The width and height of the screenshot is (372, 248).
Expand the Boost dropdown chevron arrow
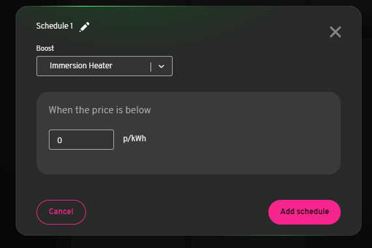pos(162,66)
